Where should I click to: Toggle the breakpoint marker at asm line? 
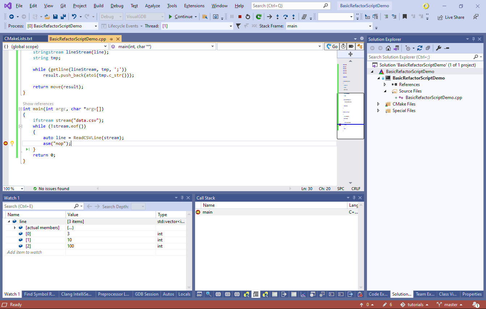[x=5, y=143]
